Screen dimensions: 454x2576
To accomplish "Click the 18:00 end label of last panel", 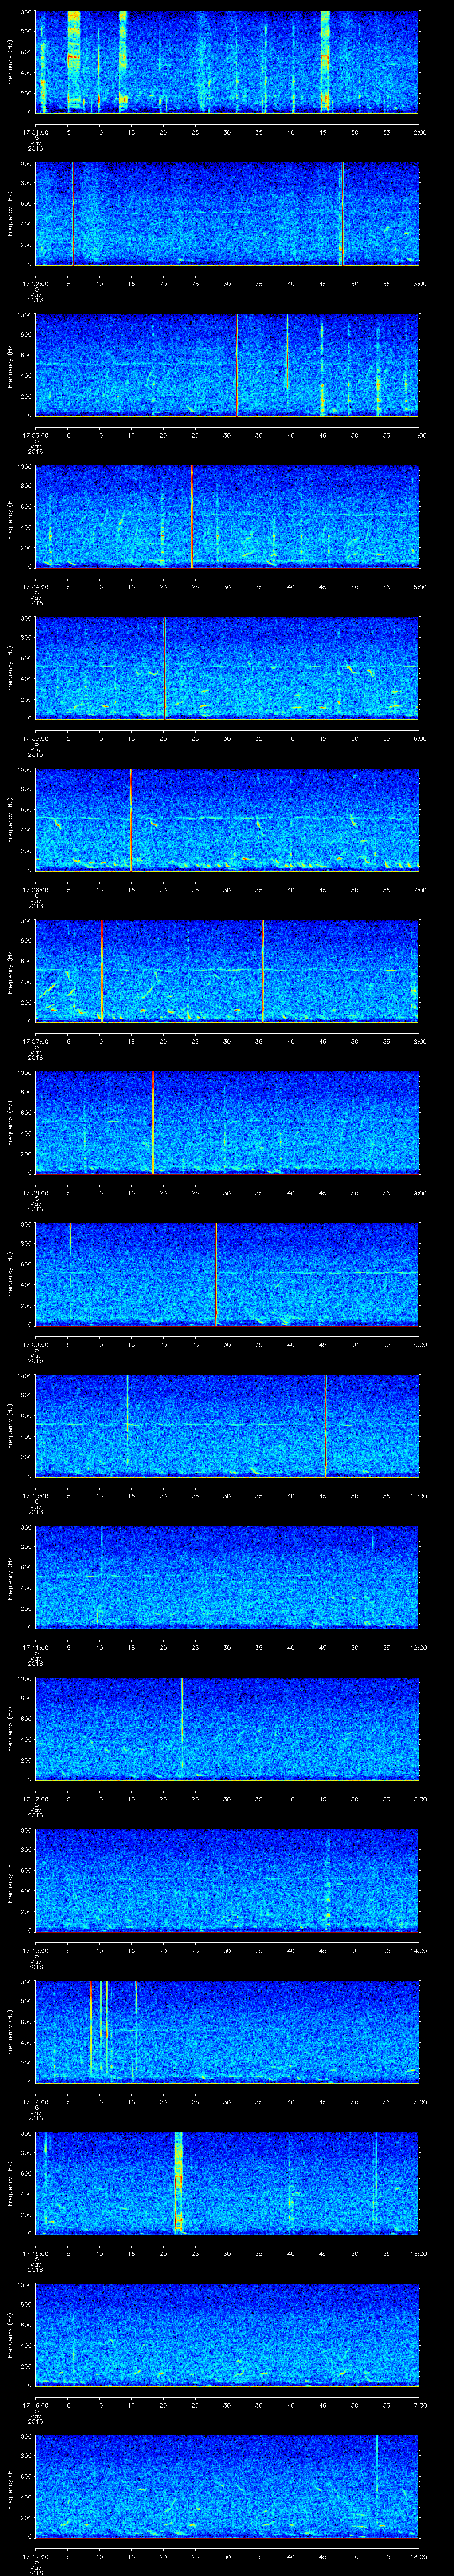I will [x=418, y=2557].
